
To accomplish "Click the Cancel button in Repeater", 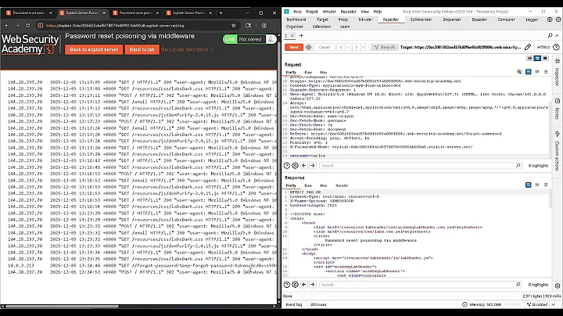I will coord(324,47).
